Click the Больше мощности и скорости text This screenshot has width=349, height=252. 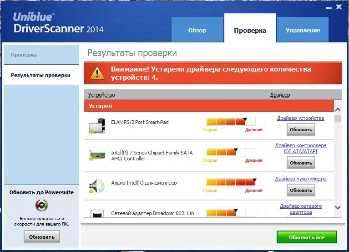tap(41, 221)
